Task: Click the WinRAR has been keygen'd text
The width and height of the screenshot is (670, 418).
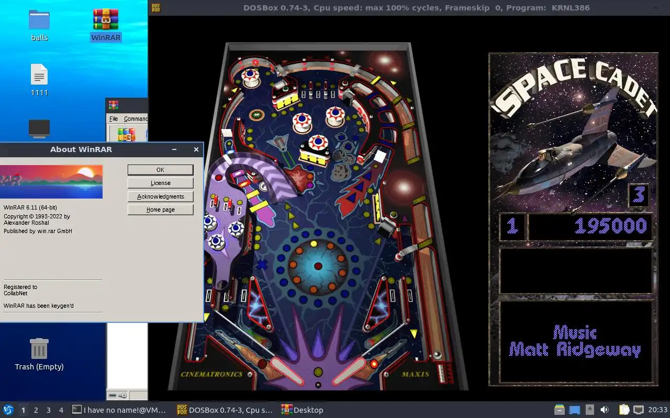Action: 39,306
